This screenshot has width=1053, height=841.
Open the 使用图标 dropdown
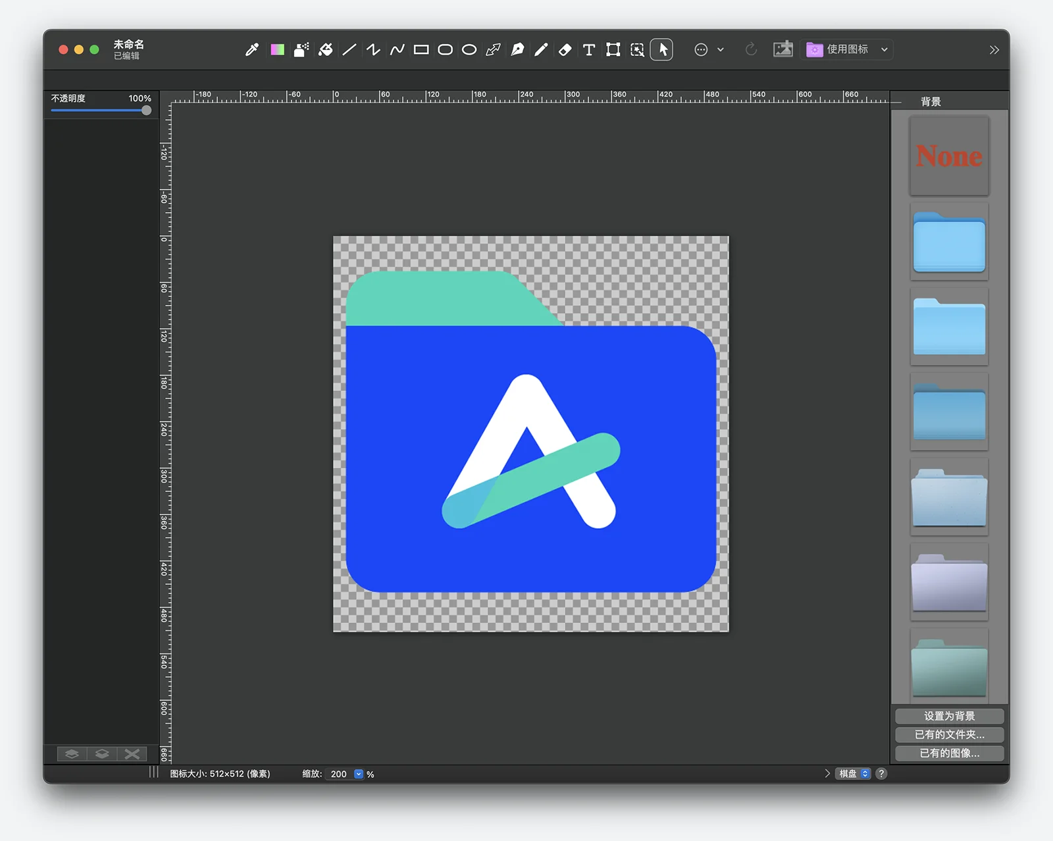[x=847, y=49]
